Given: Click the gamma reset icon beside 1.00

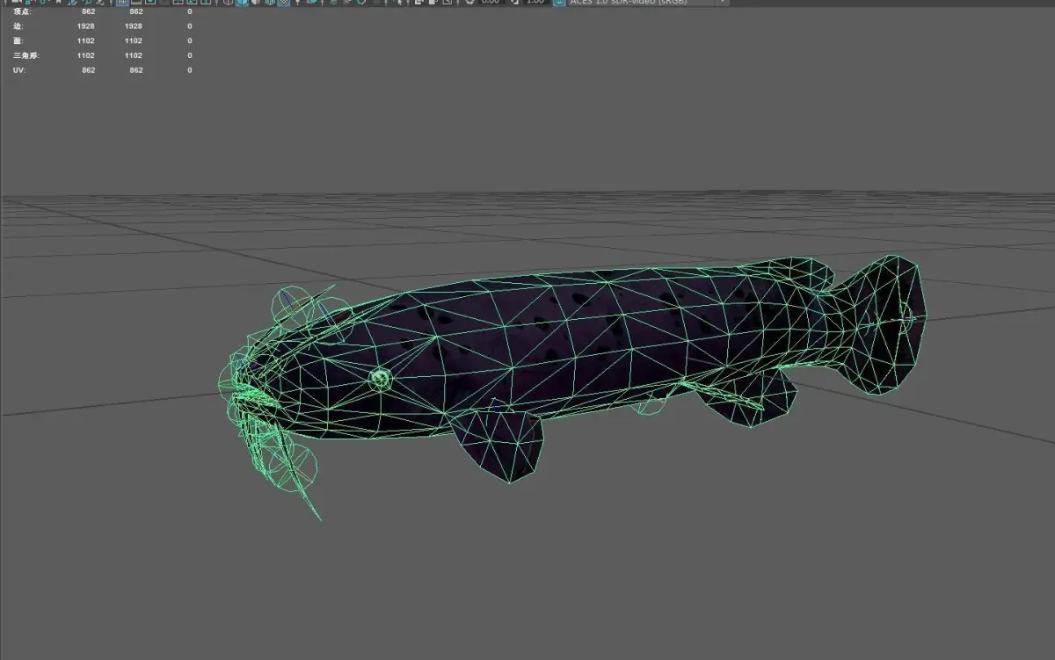Looking at the screenshot, I should pos(515,3).
